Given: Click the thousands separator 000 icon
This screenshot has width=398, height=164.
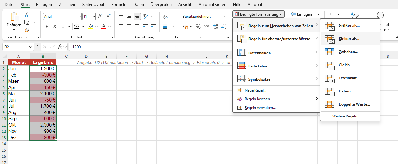Looking at the screenshot, I should point(207,27).
